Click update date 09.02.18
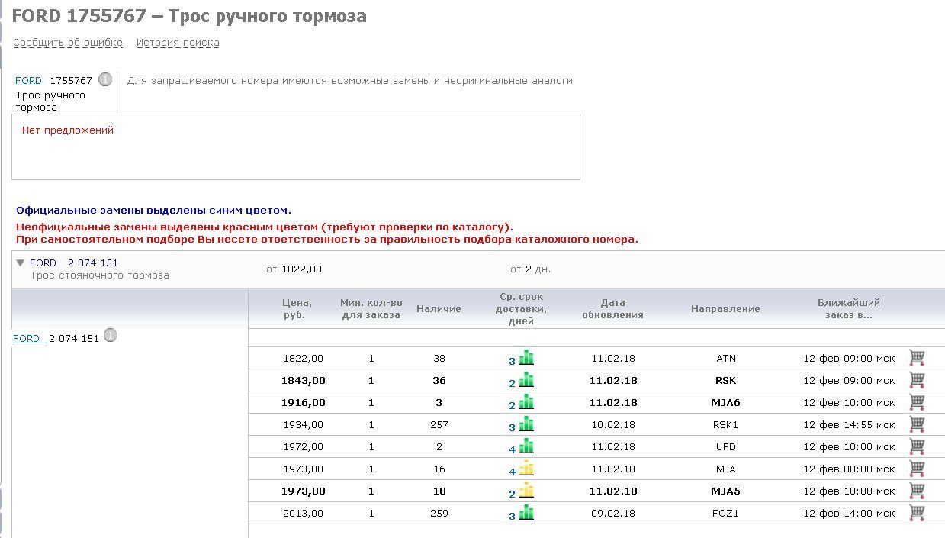Image resolution: width=945 pixels, height=538 pixels. [x=612, y=513]
